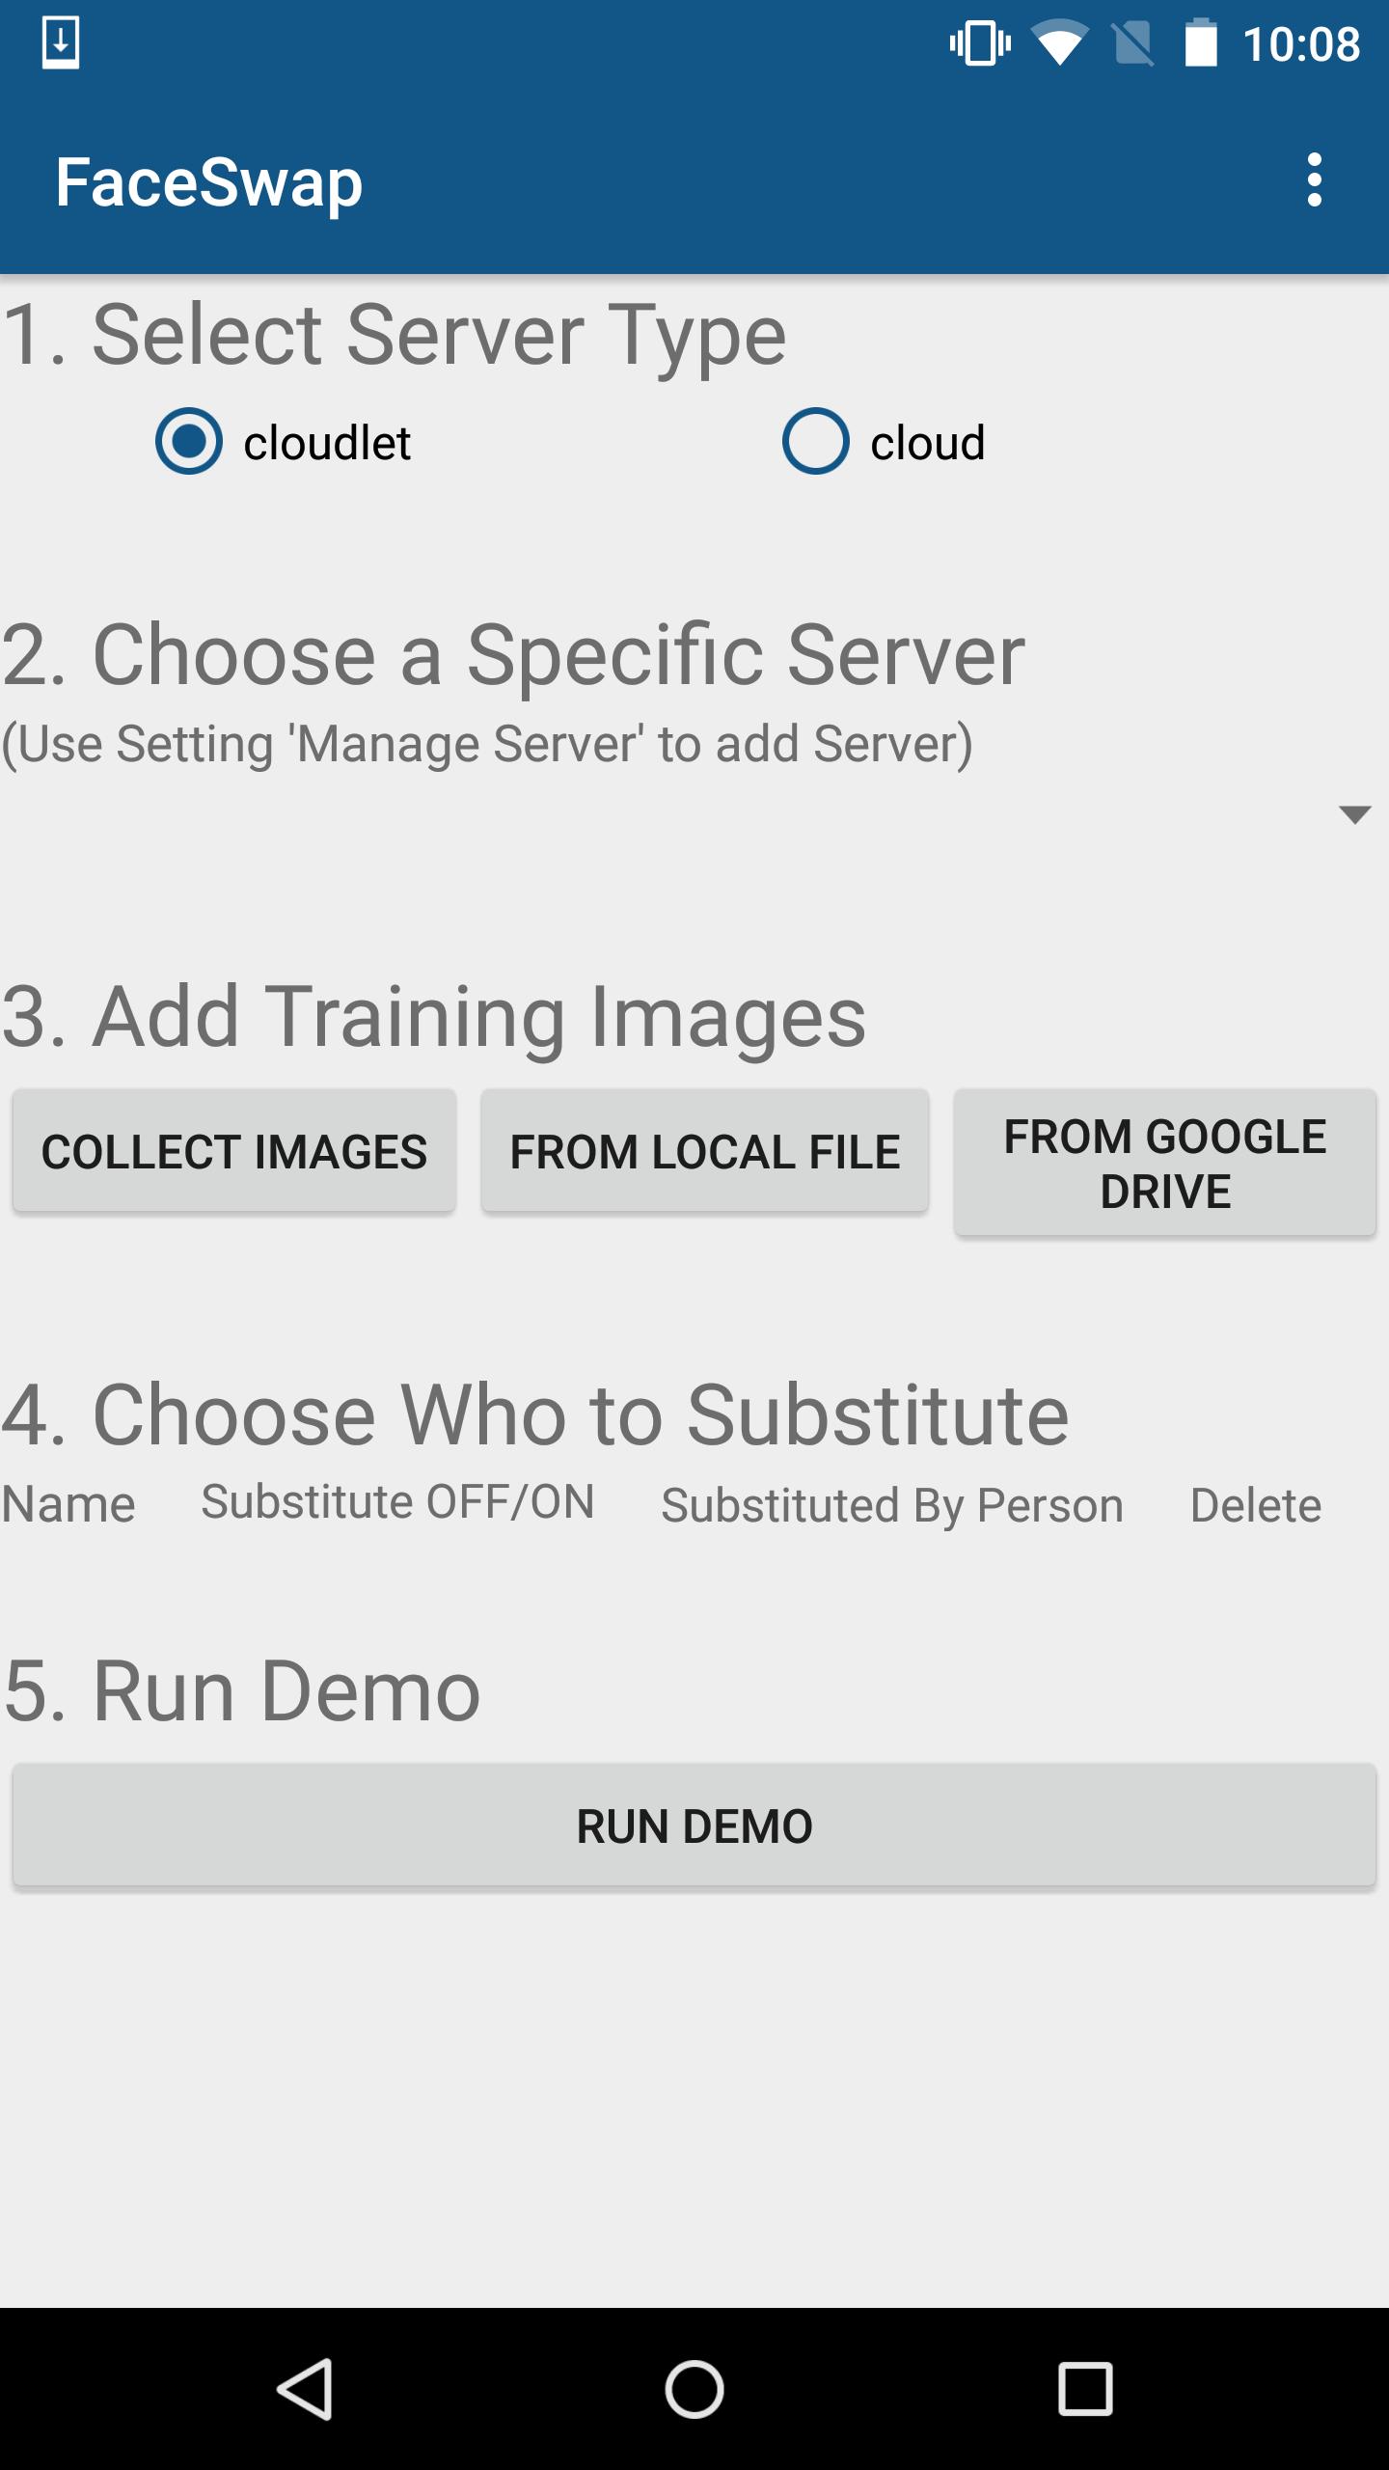Tap the 'Substitute OFF/ON' column header

(x=397, y=1502)
